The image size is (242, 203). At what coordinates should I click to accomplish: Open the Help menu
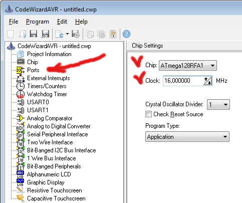(81, 22)
